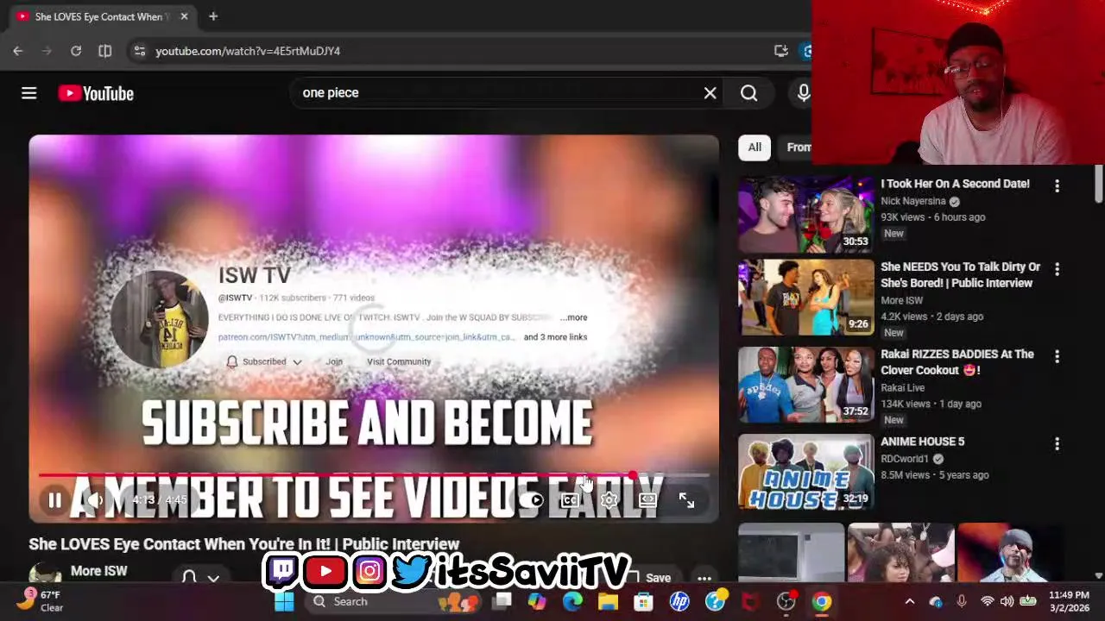
Task: Toggle closed captions with the CC button
Action: [570, 500]
